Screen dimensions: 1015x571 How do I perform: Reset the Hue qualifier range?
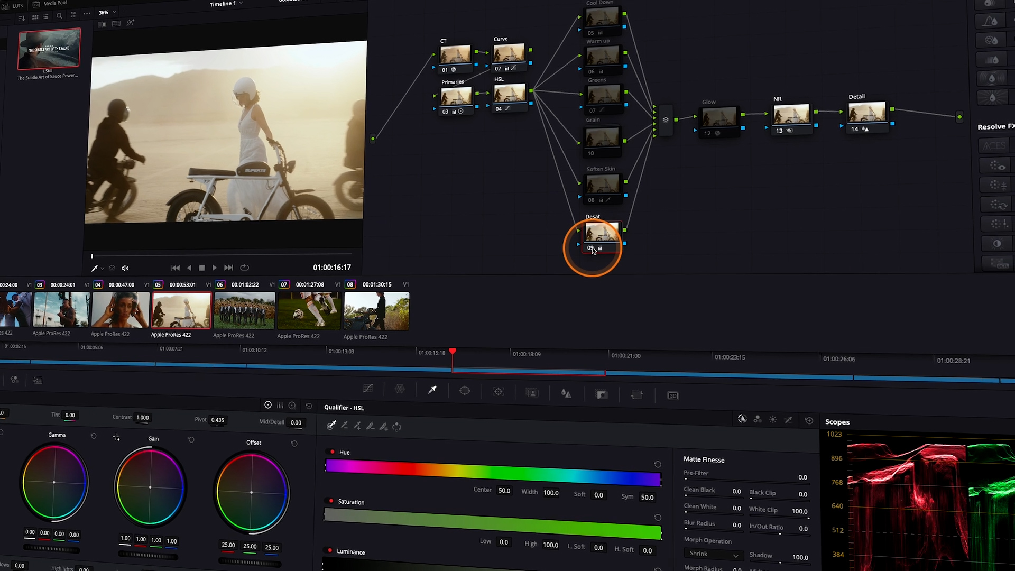pos(658,464)
